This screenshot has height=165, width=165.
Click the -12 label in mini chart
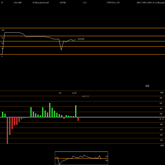click(x=106, y=156)
